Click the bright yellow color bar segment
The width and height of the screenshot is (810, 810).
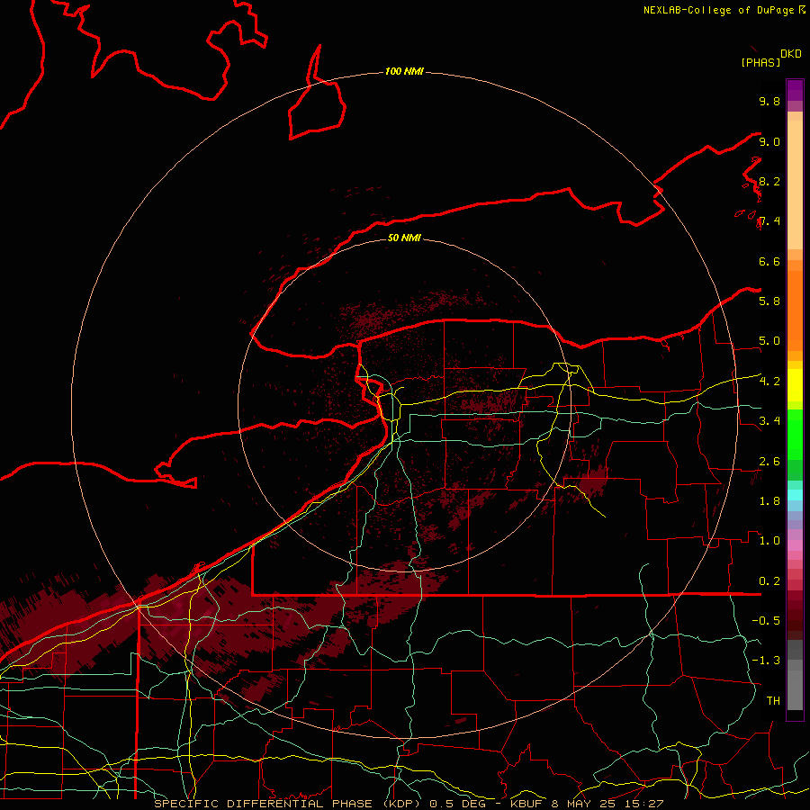click(x=795, y=385)
